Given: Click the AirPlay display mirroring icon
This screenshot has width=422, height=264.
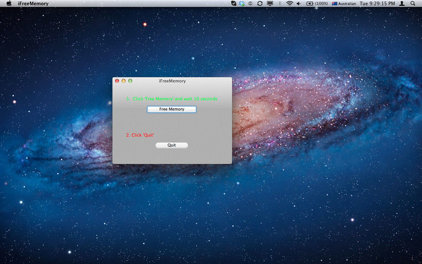Looking at the screenshot, I should [270, 4].
